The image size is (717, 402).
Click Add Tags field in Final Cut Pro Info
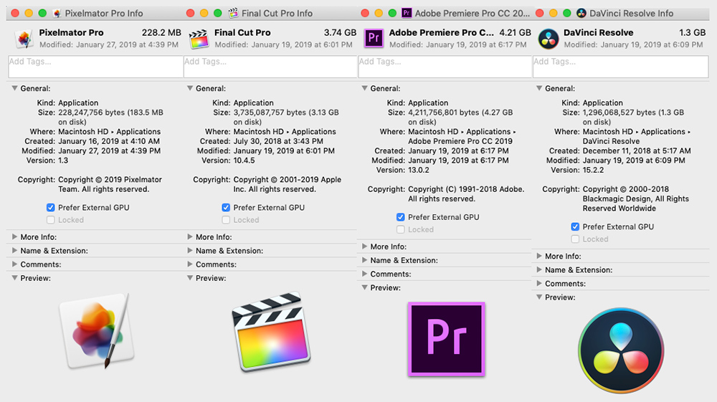(x=270, y=67)
